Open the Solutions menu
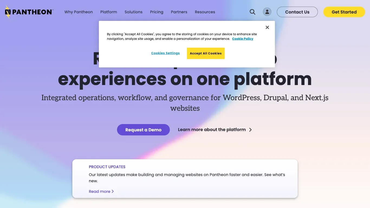The width and height of the screenshot is (370, 208). 134,12
